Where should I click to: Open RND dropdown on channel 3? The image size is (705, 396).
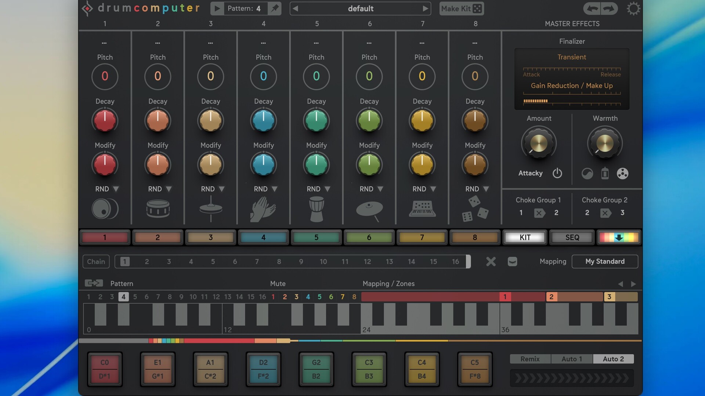222,189
